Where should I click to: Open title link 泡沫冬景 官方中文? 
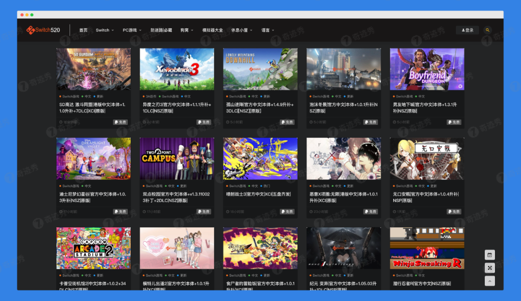(x=343, y=108)
